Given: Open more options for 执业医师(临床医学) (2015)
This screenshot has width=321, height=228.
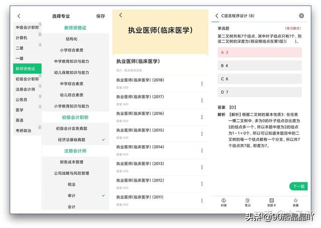Looking at the screenshot, I should pyautogui.click(x=202, y=134).
